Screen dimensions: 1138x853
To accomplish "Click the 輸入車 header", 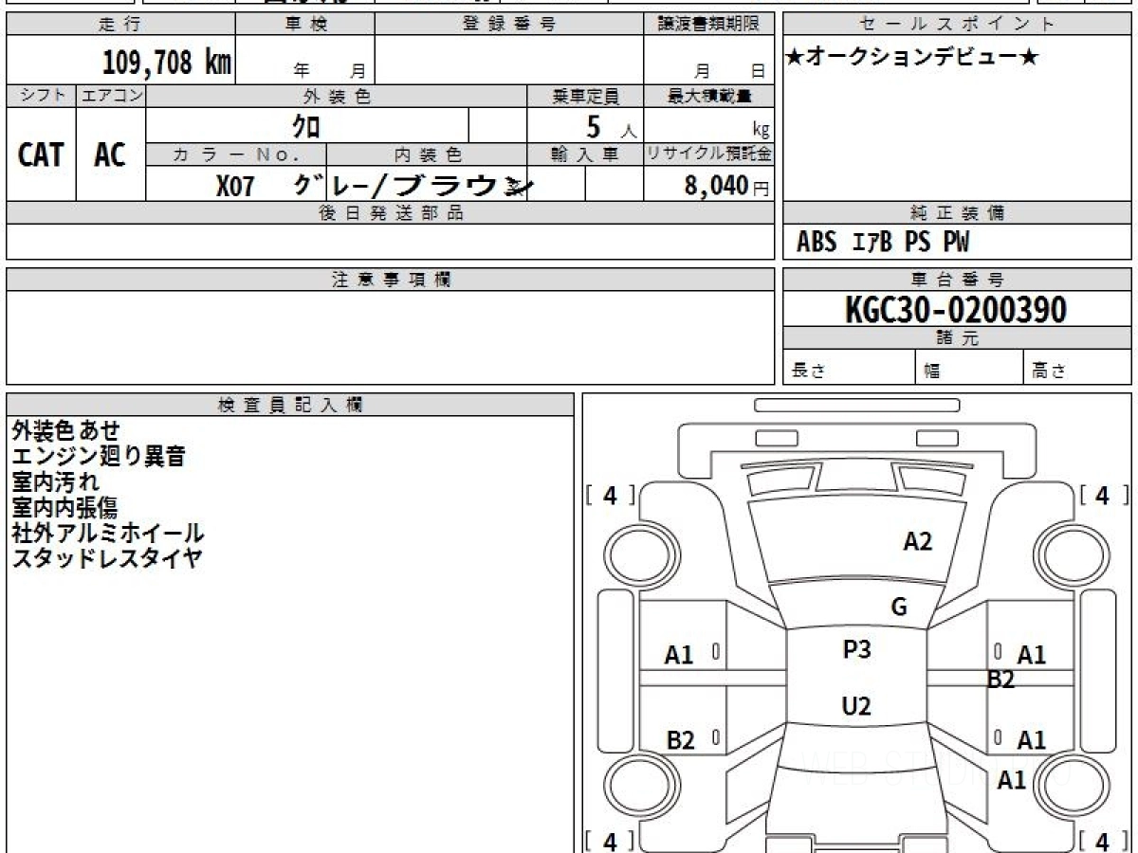I will point(585,154).
